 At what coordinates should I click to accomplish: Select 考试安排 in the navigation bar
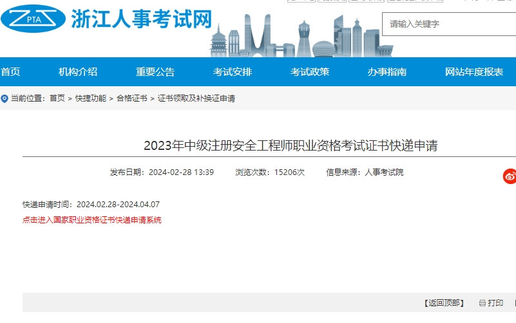(233, 72)
